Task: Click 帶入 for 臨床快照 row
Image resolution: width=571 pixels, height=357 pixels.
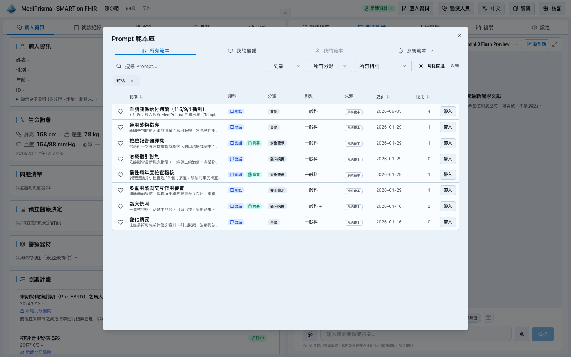Action: pyautogui.click(x=448, y=206)
